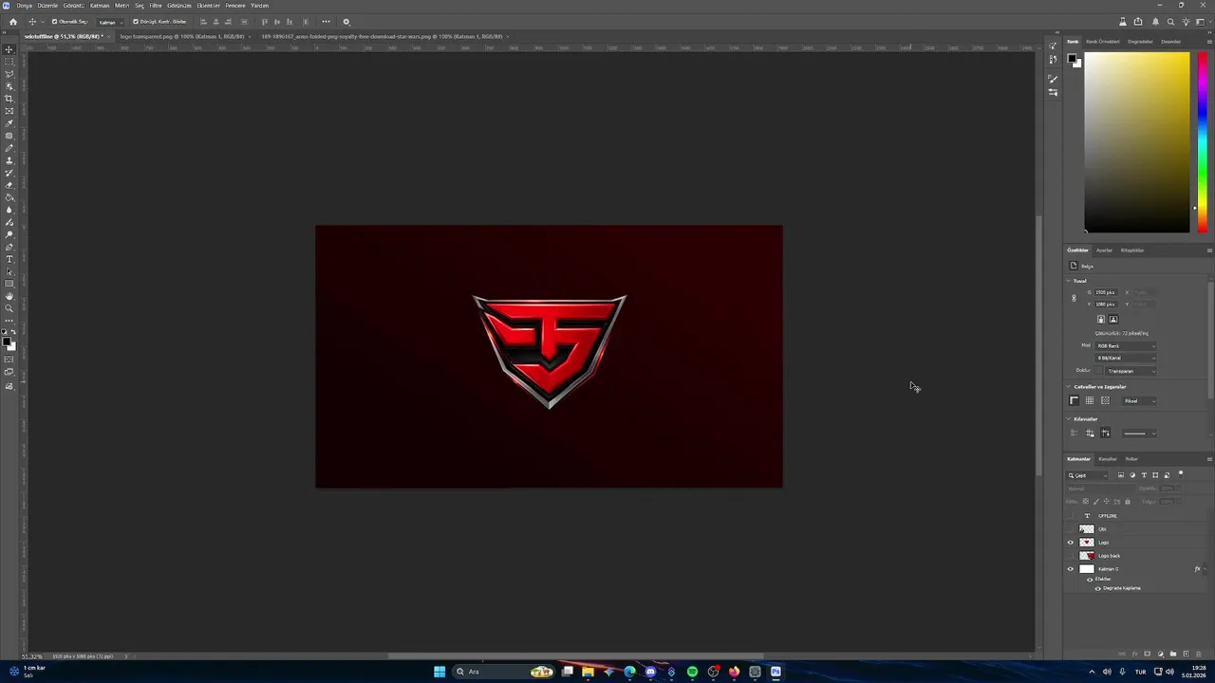
Task: Click the vertical hue slider
Action: pos(1202,142)
